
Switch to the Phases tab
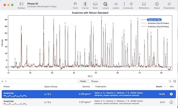pos(95,81)
